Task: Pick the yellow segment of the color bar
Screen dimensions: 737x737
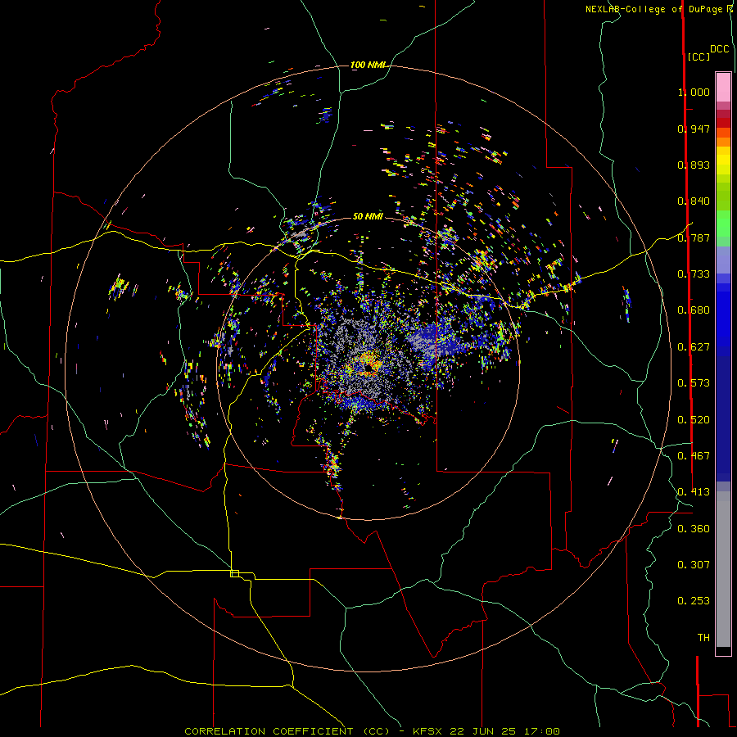Action: pos(723,161)
